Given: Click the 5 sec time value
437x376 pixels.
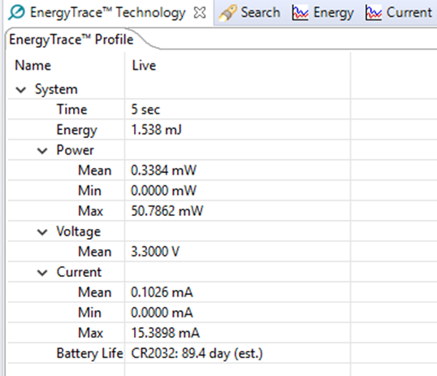Looking at the screenshot, I should click(145, 110).
